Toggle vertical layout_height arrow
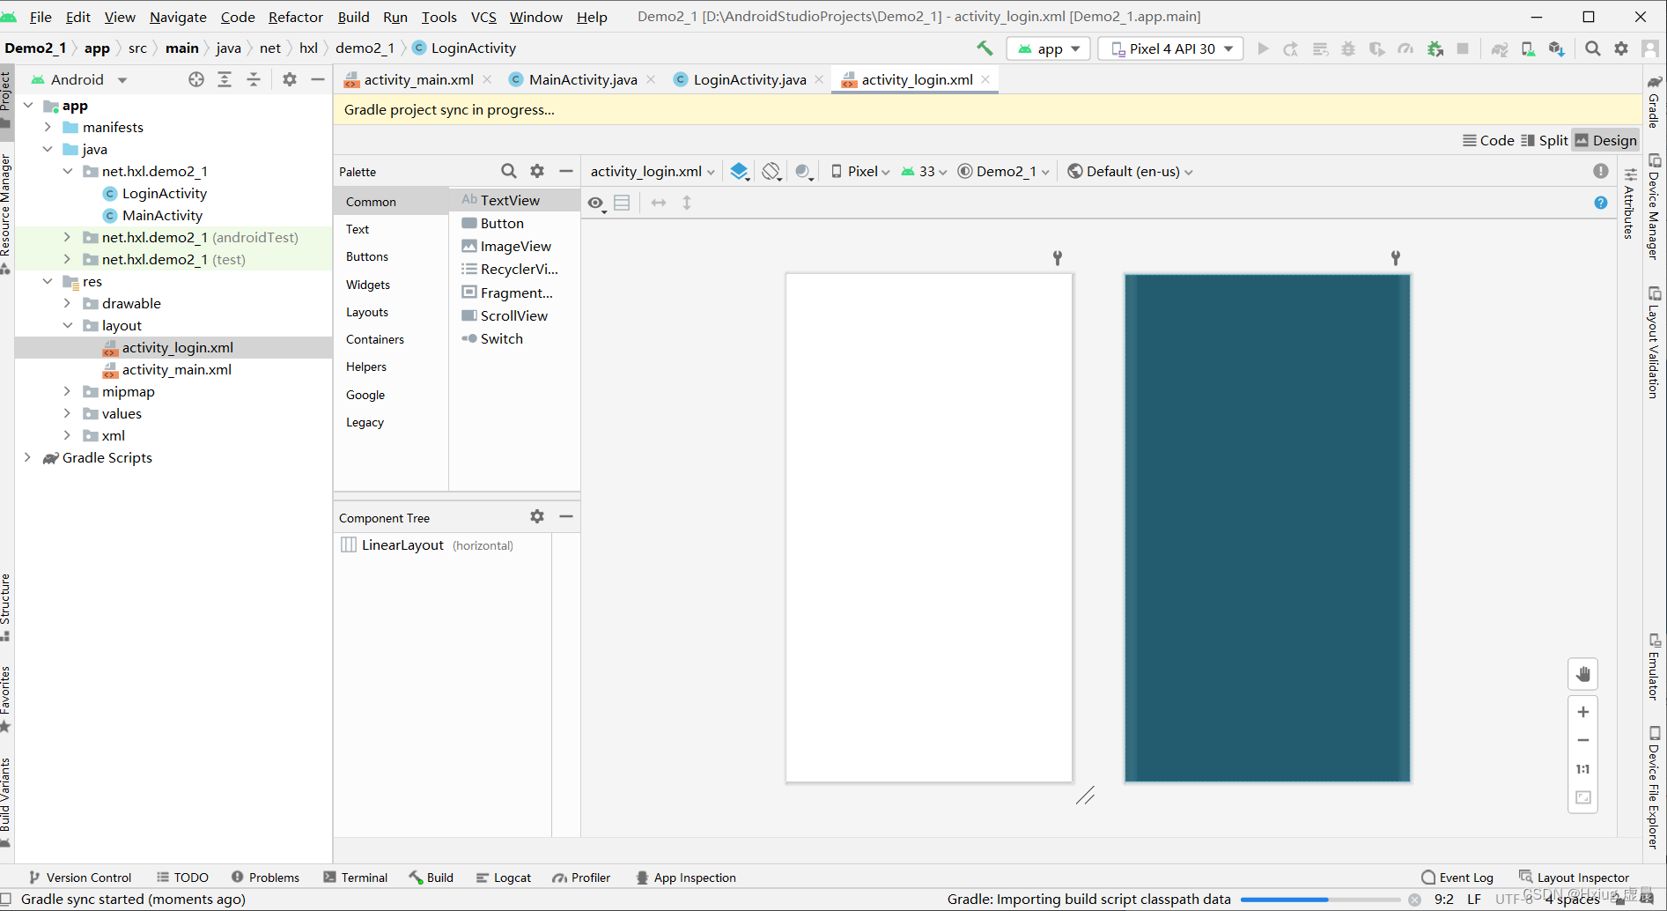The image size is (1667, 911). point(687,203)
